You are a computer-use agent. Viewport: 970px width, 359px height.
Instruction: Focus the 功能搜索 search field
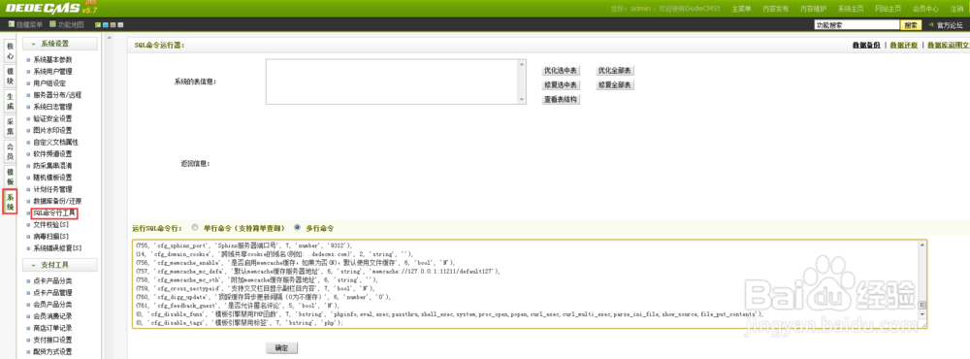coord(857,25)
